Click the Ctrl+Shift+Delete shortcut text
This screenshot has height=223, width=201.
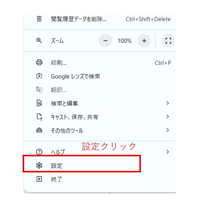tap(148, 19)
